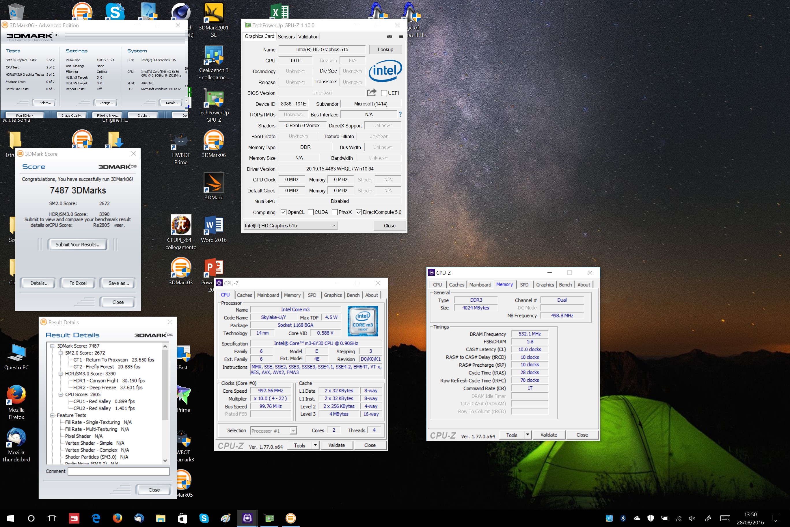Click the Graphs... button in 3DMark06
790x527 pixels.
144,115
